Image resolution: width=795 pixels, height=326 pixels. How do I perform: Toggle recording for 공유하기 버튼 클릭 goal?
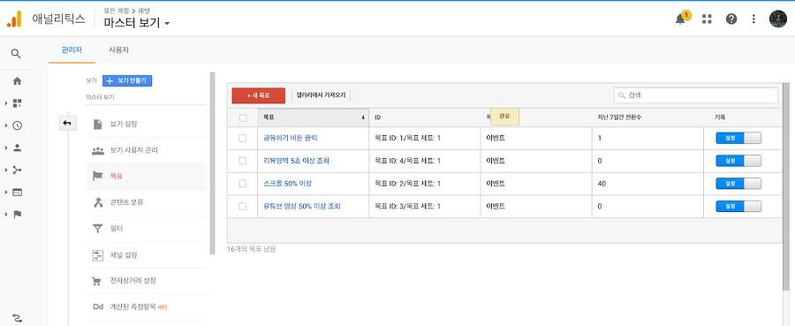(x=738, y=138)
